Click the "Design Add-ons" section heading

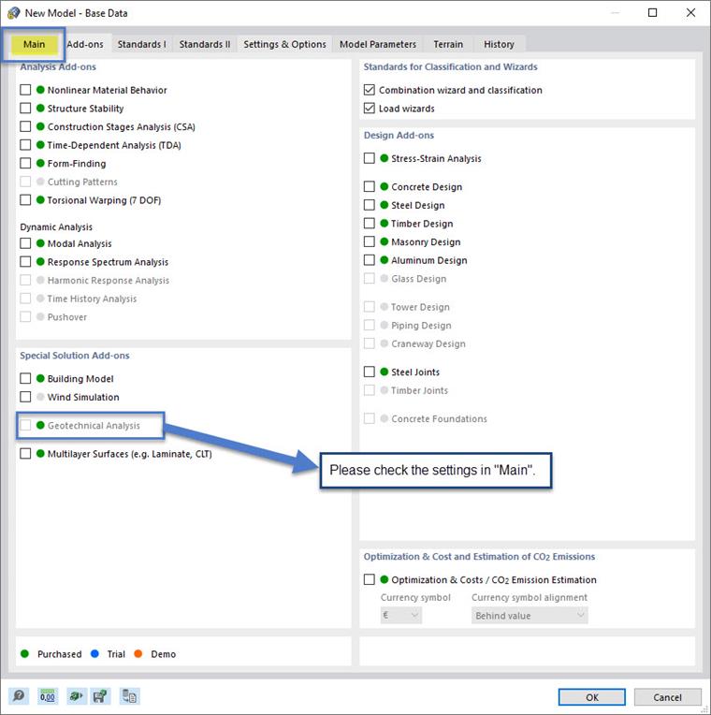[x=399, y=135]
